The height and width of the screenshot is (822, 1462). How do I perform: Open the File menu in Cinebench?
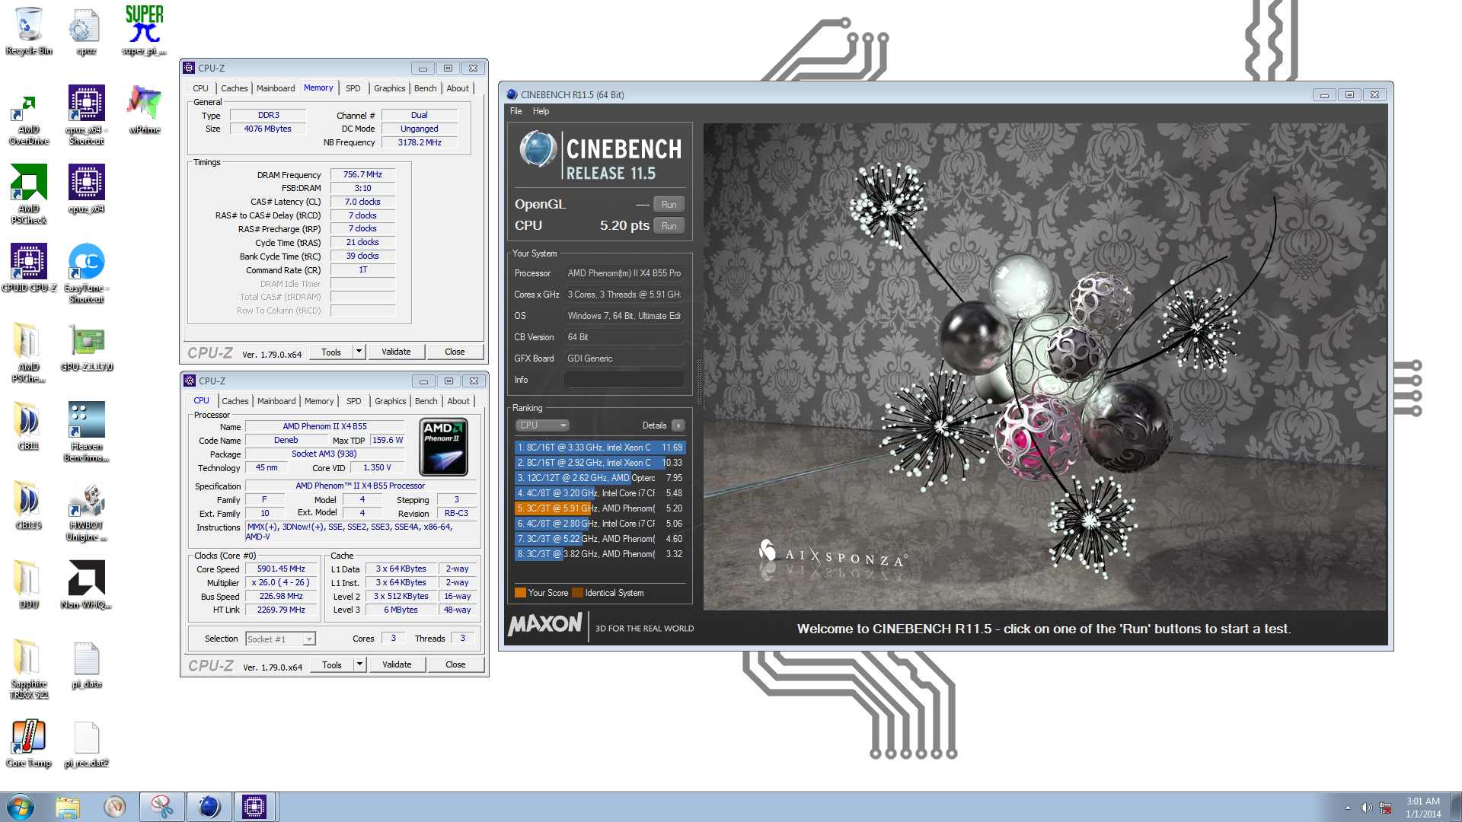[516, 111]
